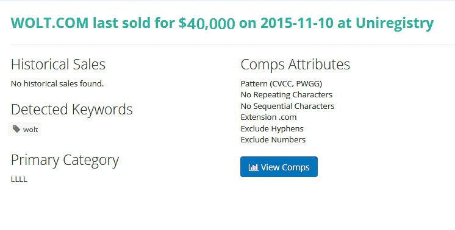The width and height of the screenshot is (455, 230).
Task: Click the Exclude Numbers attribute
Action: (x=273, y=140)
